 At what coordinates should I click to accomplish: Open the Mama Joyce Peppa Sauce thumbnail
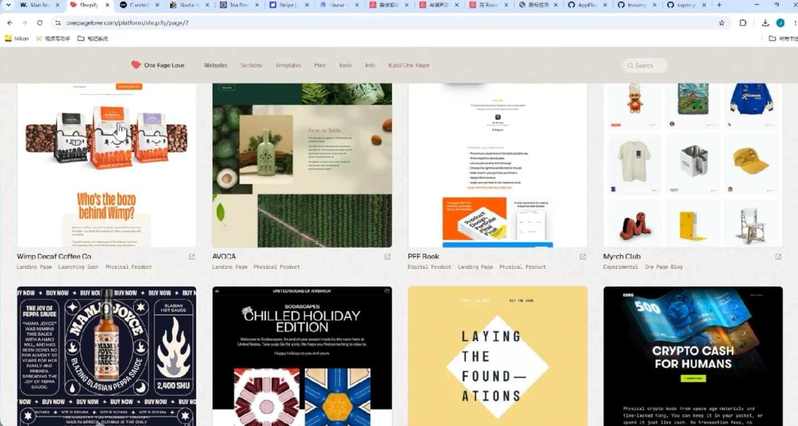point(107,356)
